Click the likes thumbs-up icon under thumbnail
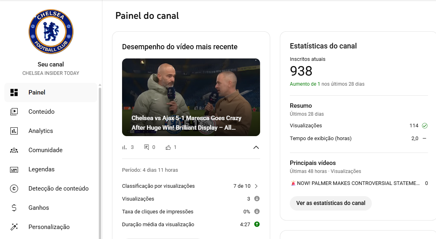This screenshot has width=436, height=239. tap(168, 147)
